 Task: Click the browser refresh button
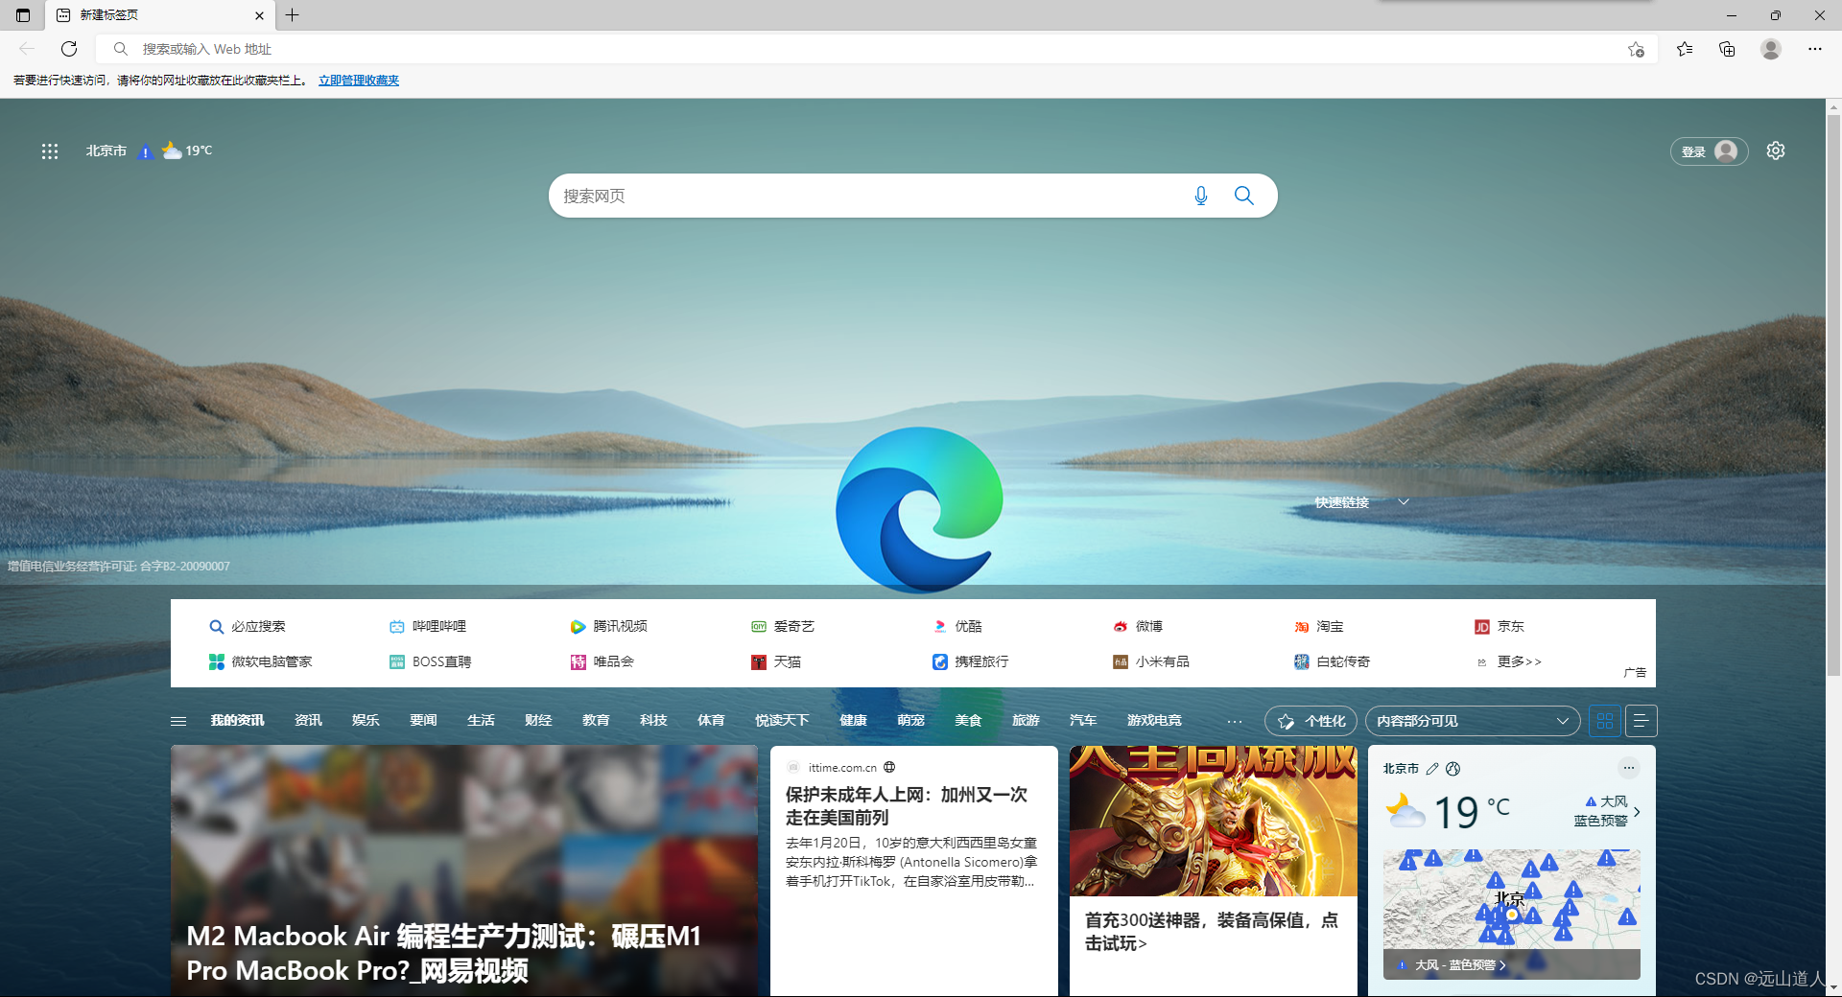pos(69,49)
